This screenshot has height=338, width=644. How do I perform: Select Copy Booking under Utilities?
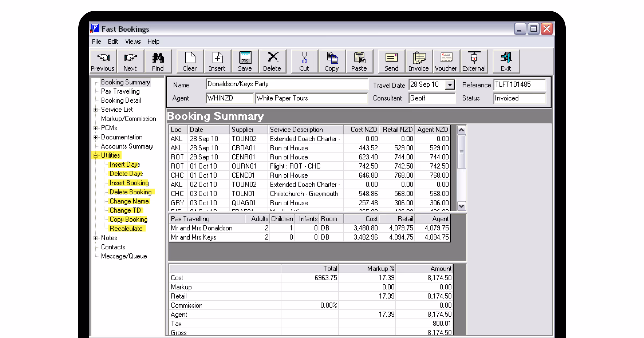coord(129,219)
